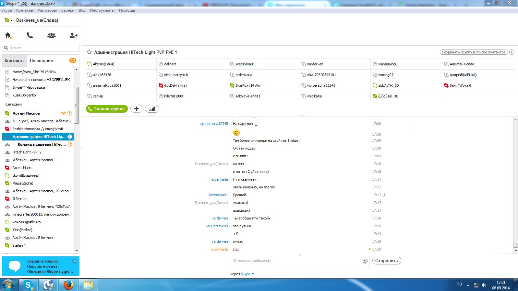Screen dimensions: 518x291
Task: Select Артём Маслов conversation with missed call
Action: coord(38,113)
